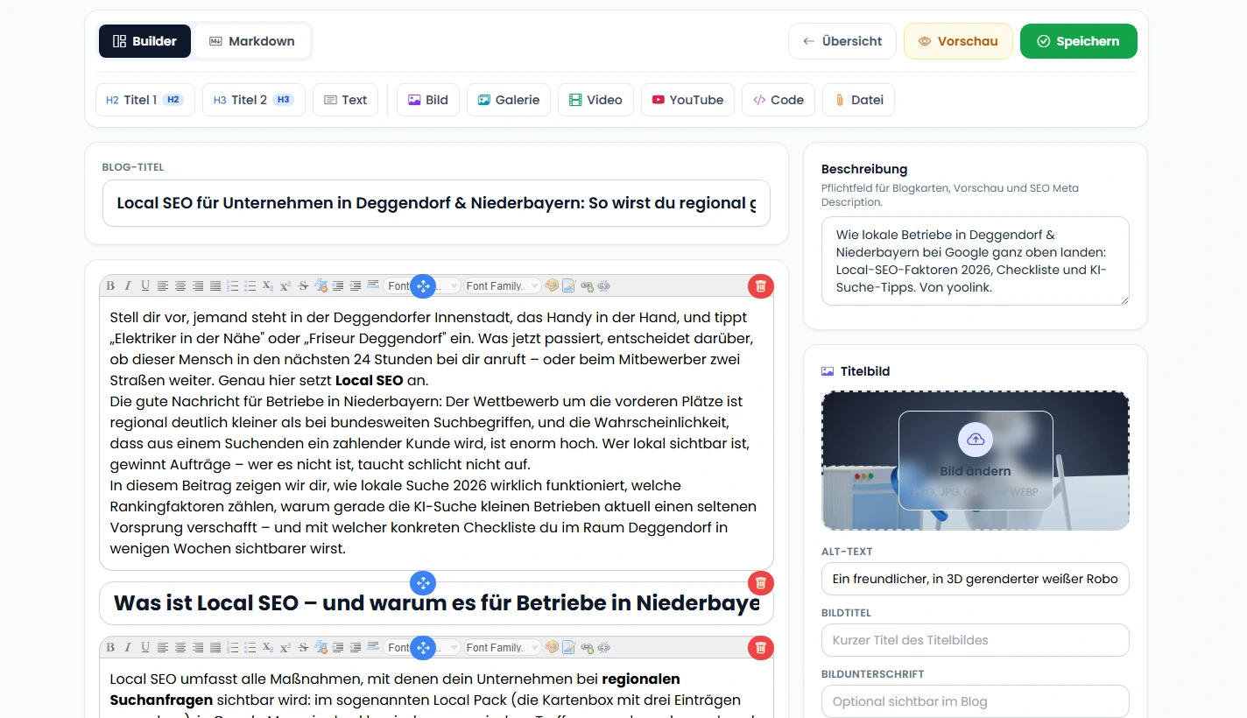The image size is (1247, 718).
Task: Switch to the Builder tab
Action: [144, 41]
